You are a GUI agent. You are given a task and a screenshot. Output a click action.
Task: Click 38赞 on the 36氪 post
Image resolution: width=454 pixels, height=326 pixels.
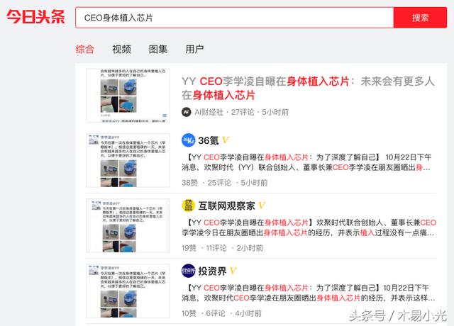189,183
